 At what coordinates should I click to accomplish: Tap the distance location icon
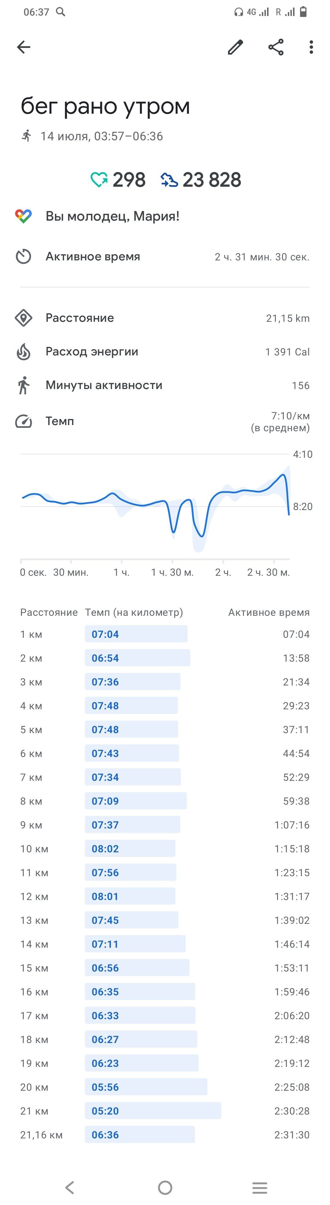23,318
